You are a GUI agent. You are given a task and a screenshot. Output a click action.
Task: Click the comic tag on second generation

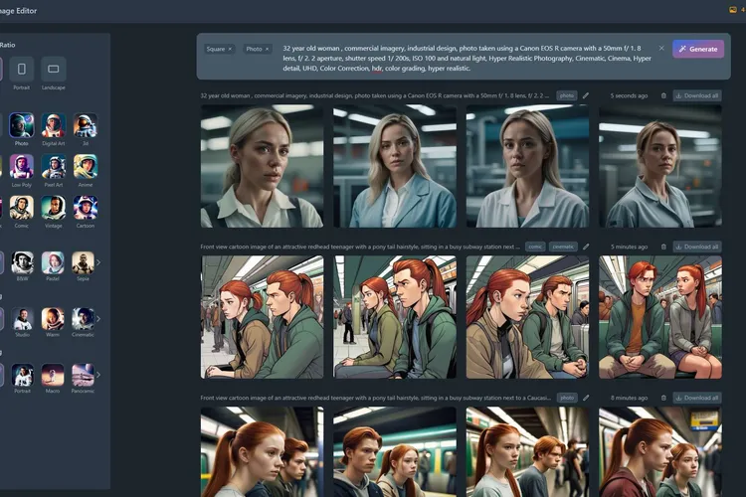click(535, 247)
